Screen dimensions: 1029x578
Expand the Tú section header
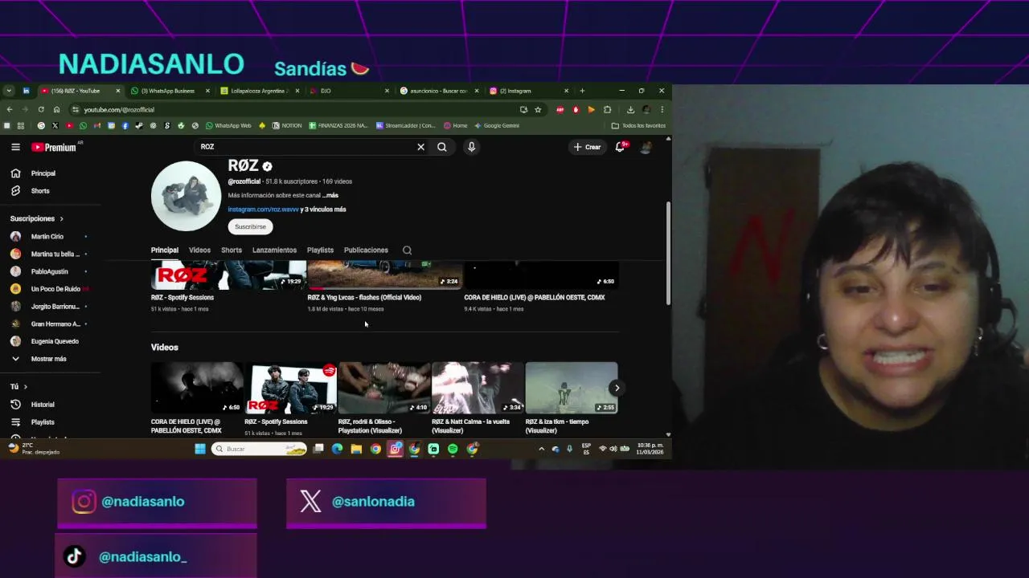point(18,387)
